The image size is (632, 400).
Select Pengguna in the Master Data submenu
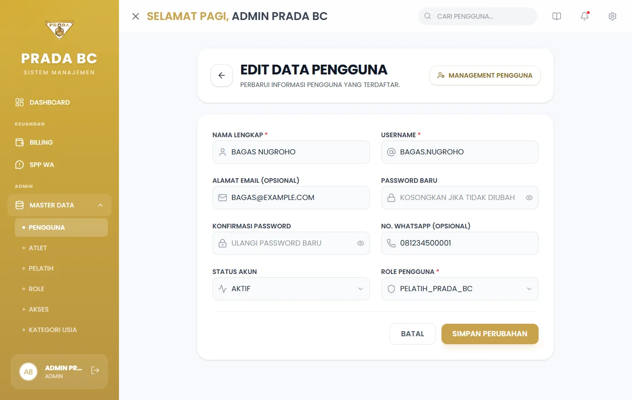[61, 227]
